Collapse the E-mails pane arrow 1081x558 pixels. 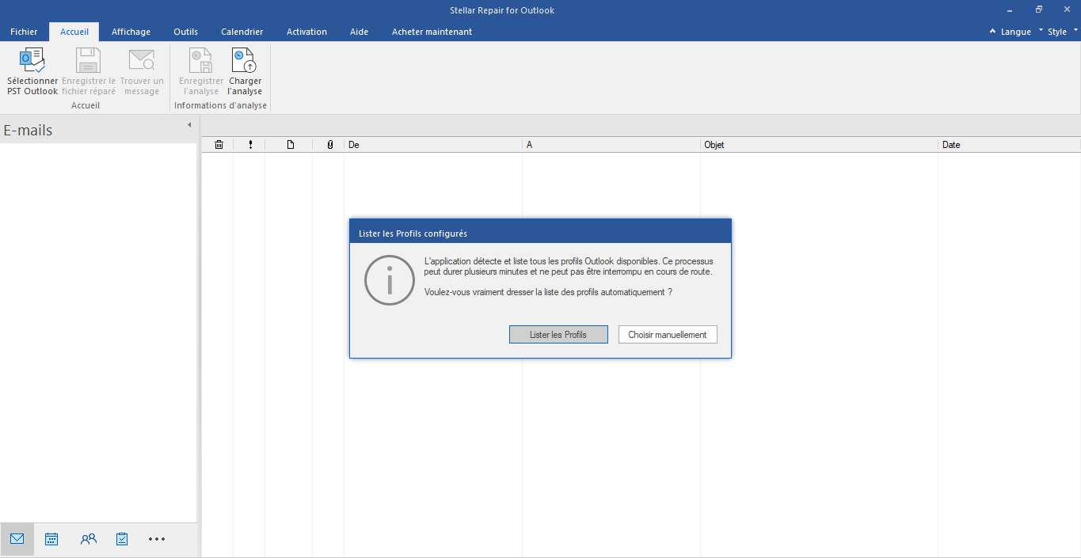coord(189,125)
